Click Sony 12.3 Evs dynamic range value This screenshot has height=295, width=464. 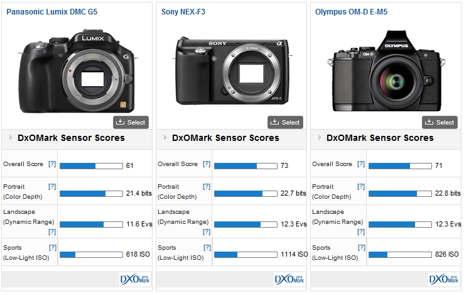[294, 224]
